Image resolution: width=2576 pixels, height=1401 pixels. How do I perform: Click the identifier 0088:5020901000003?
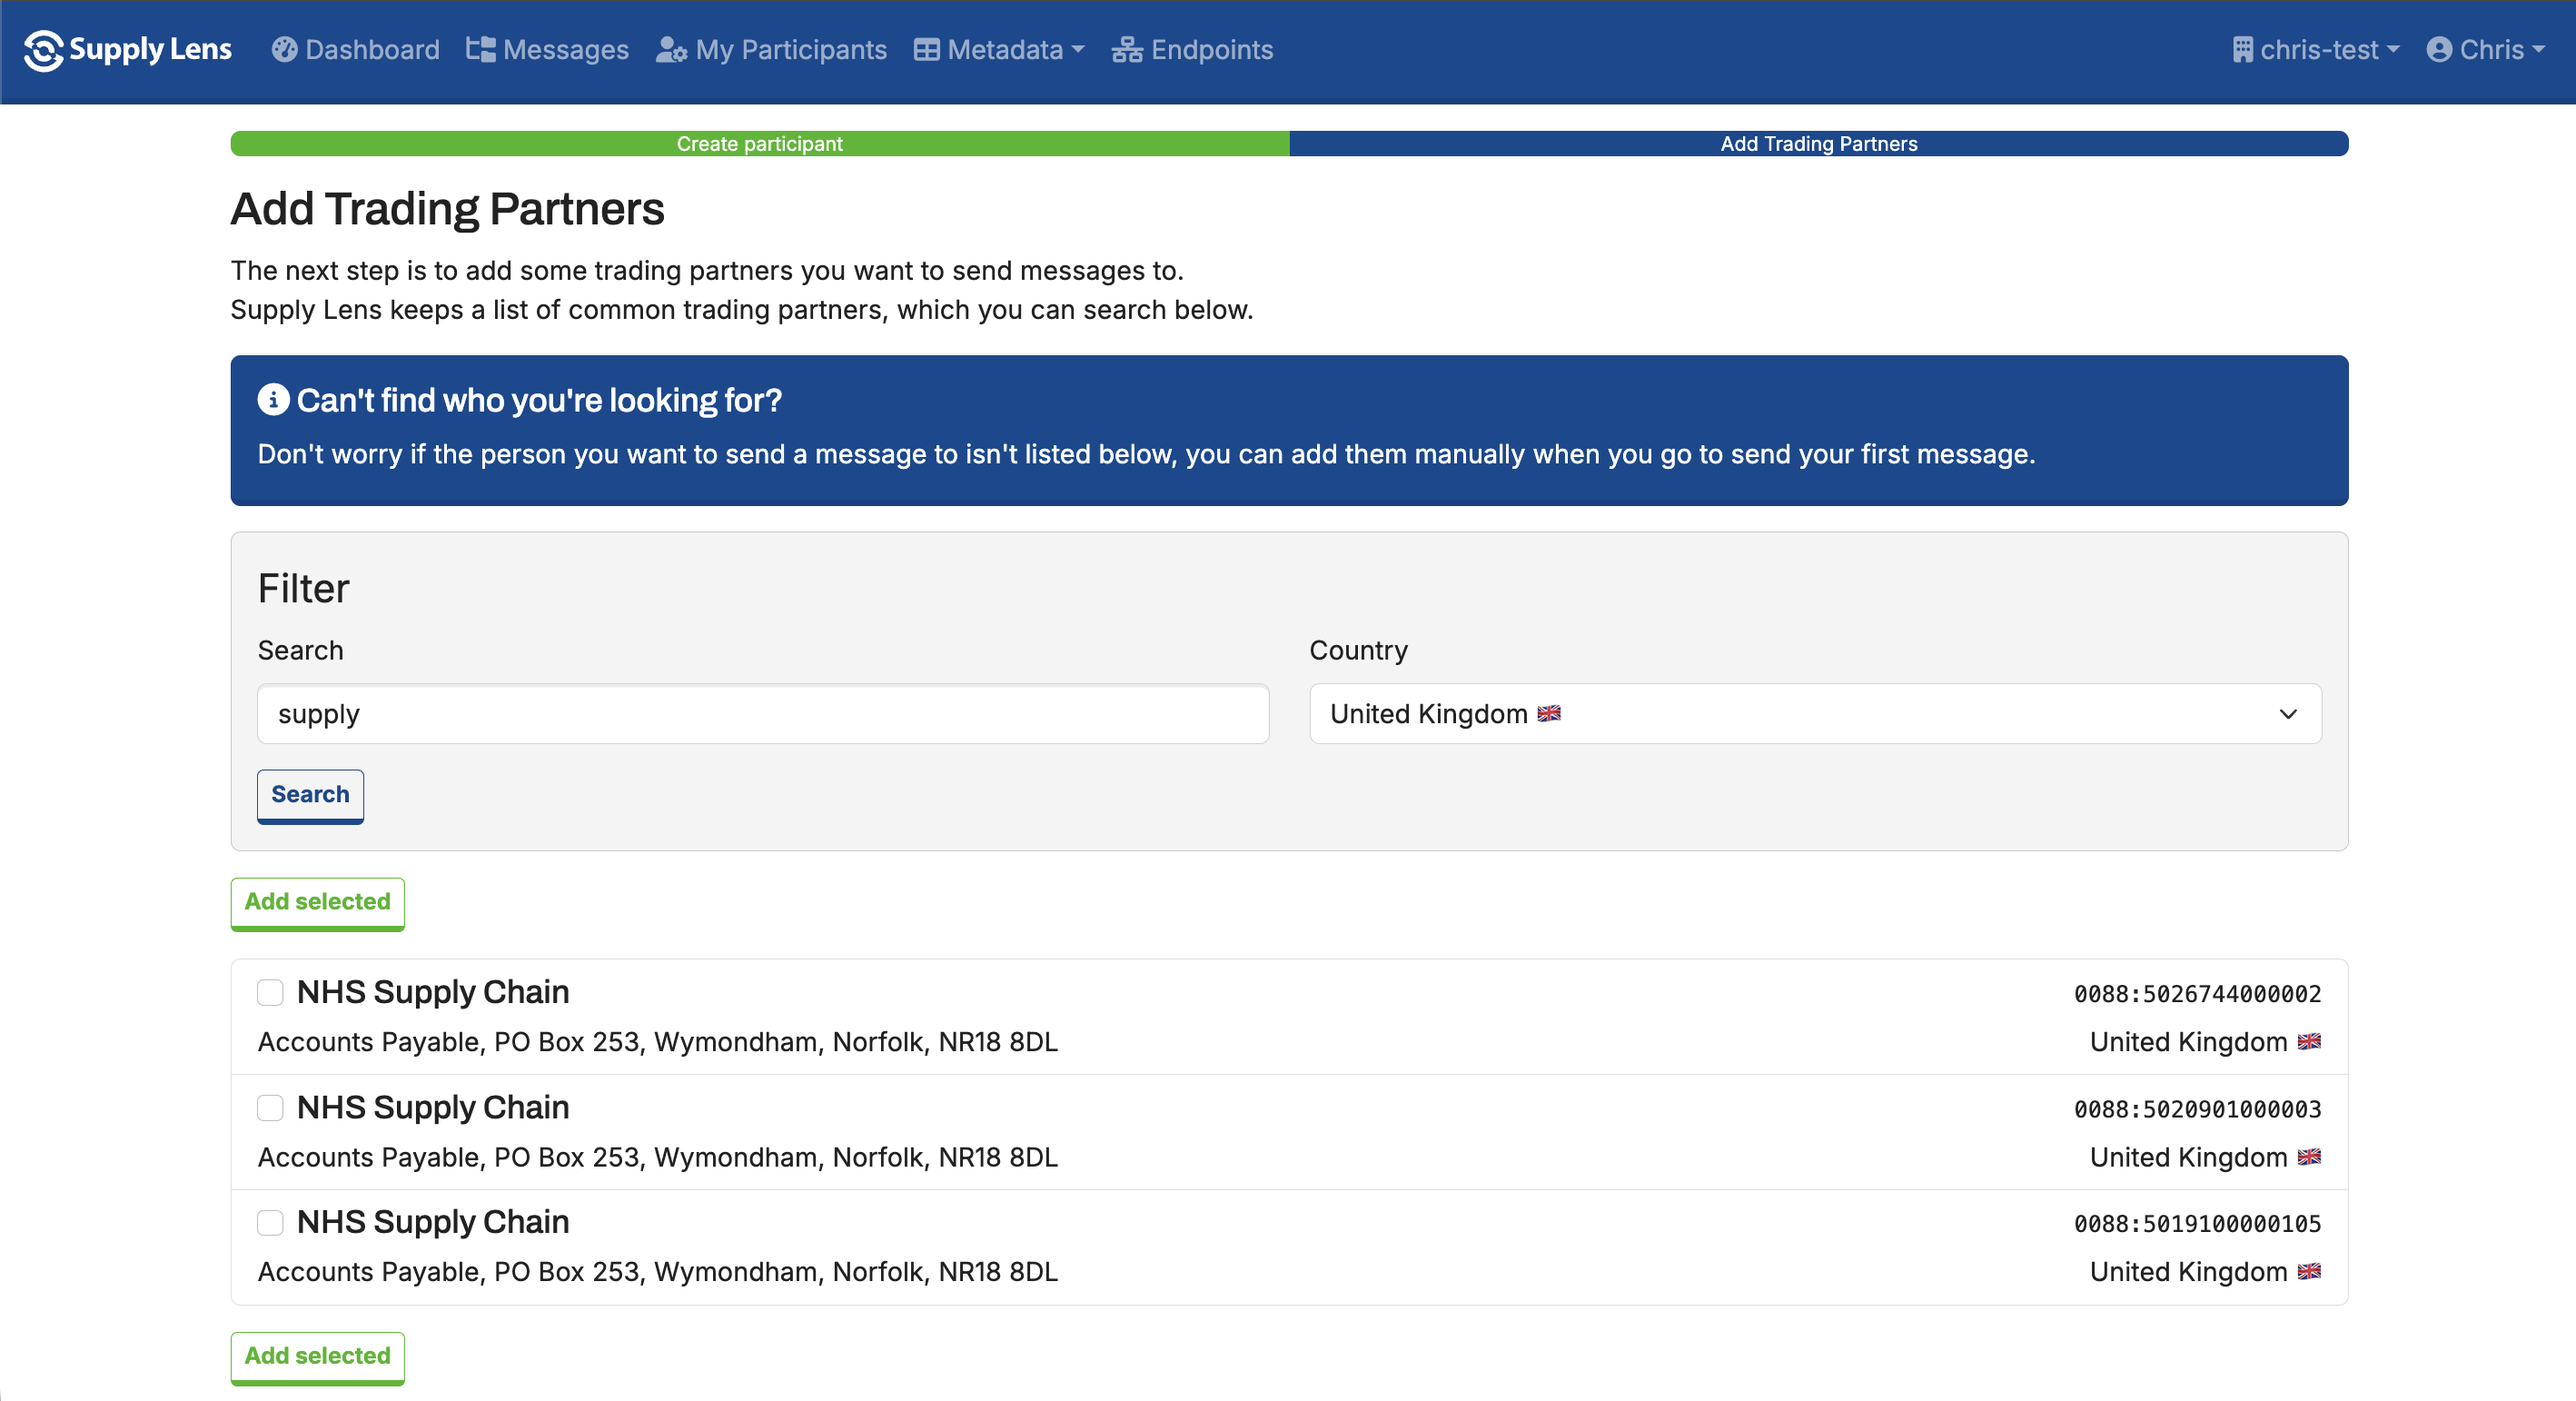point(2197,1109)
